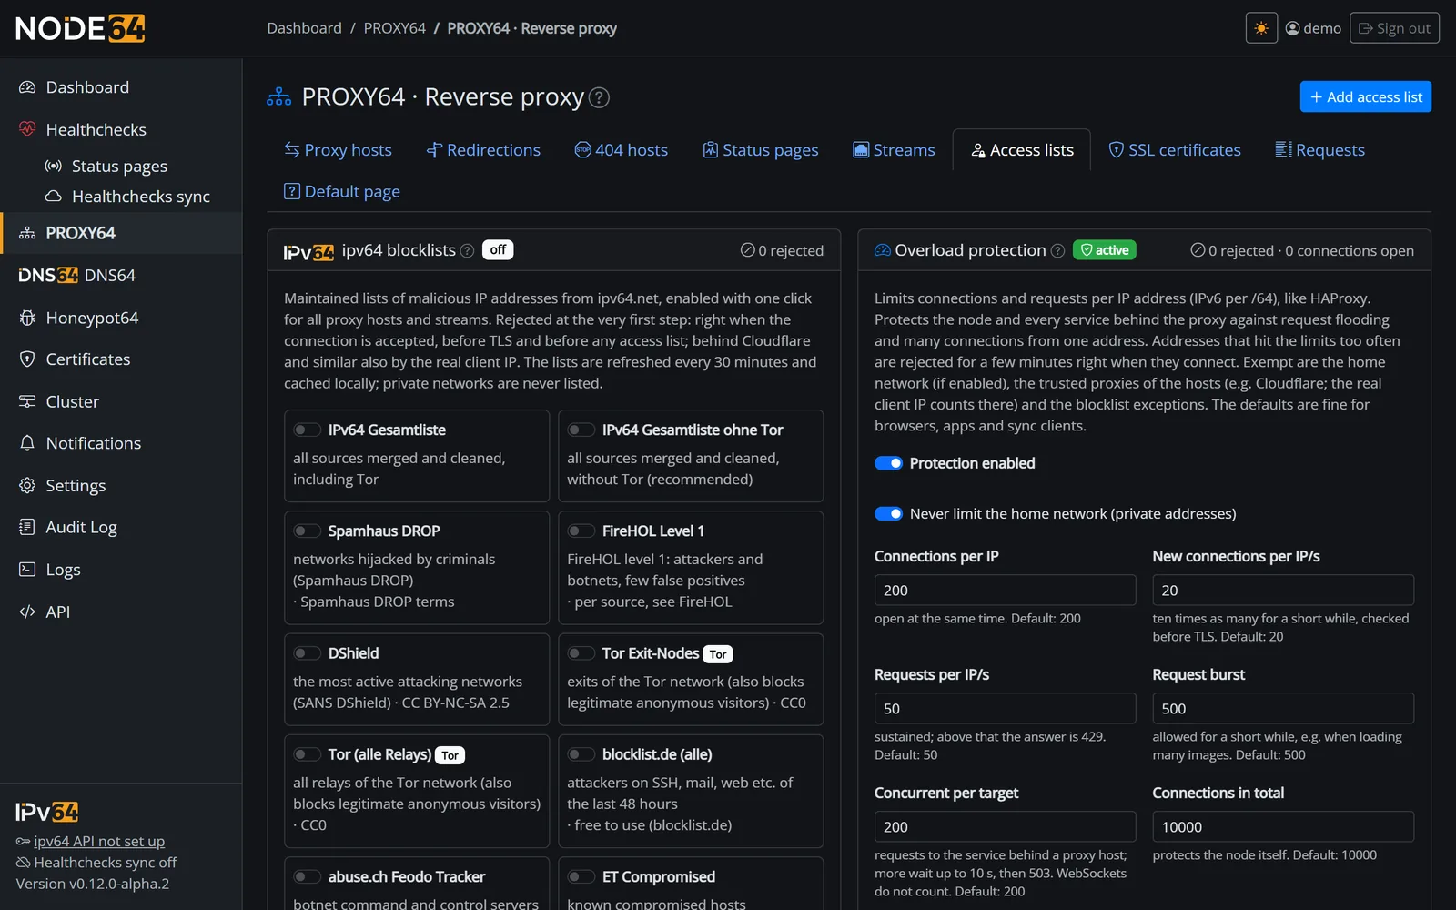Viewport: 1456px width, 910px height.
Task: Click the PROXY64 breadcrumb link
Action: click(x=395, y=28)
